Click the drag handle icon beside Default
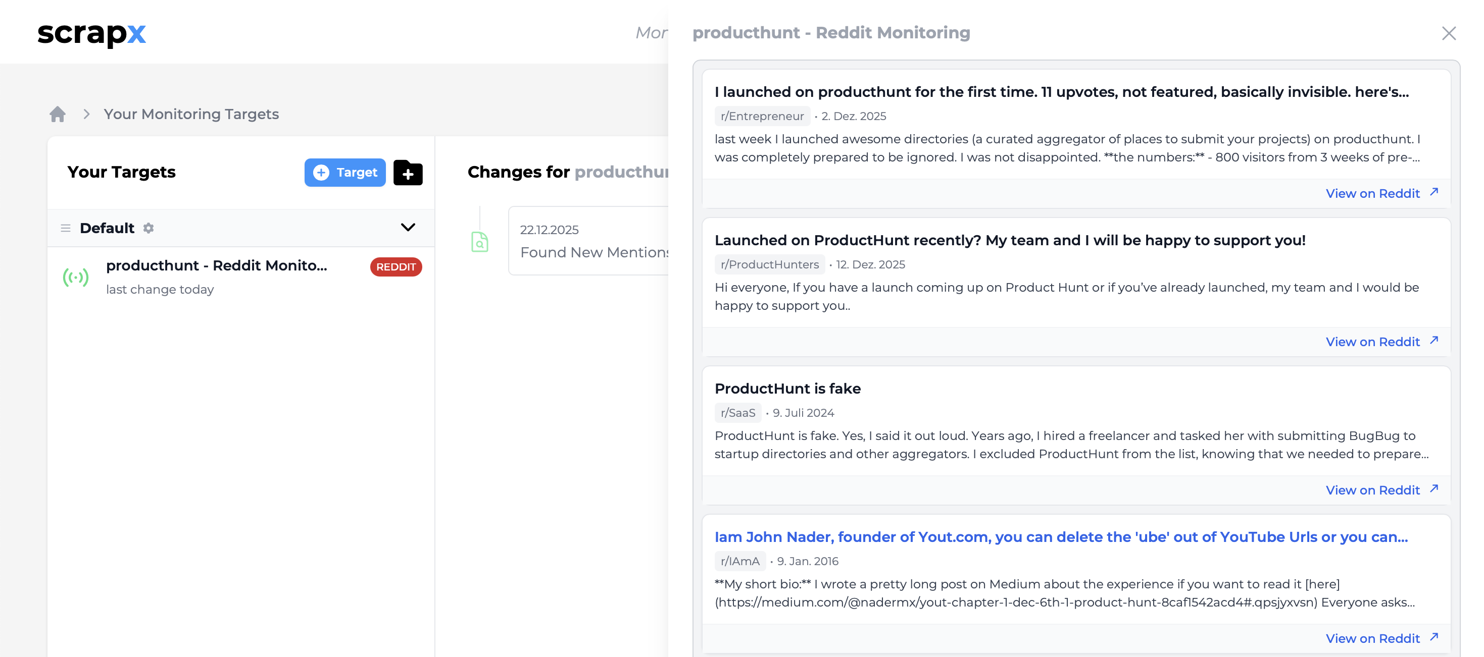The width and height of the screenshot is (1484, 657). tap(66, 228)
